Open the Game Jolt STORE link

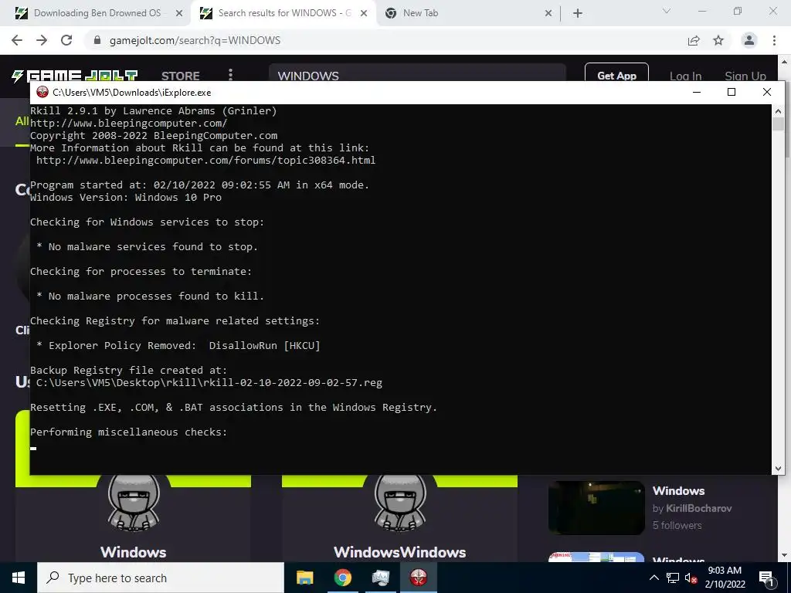[181, 76]
